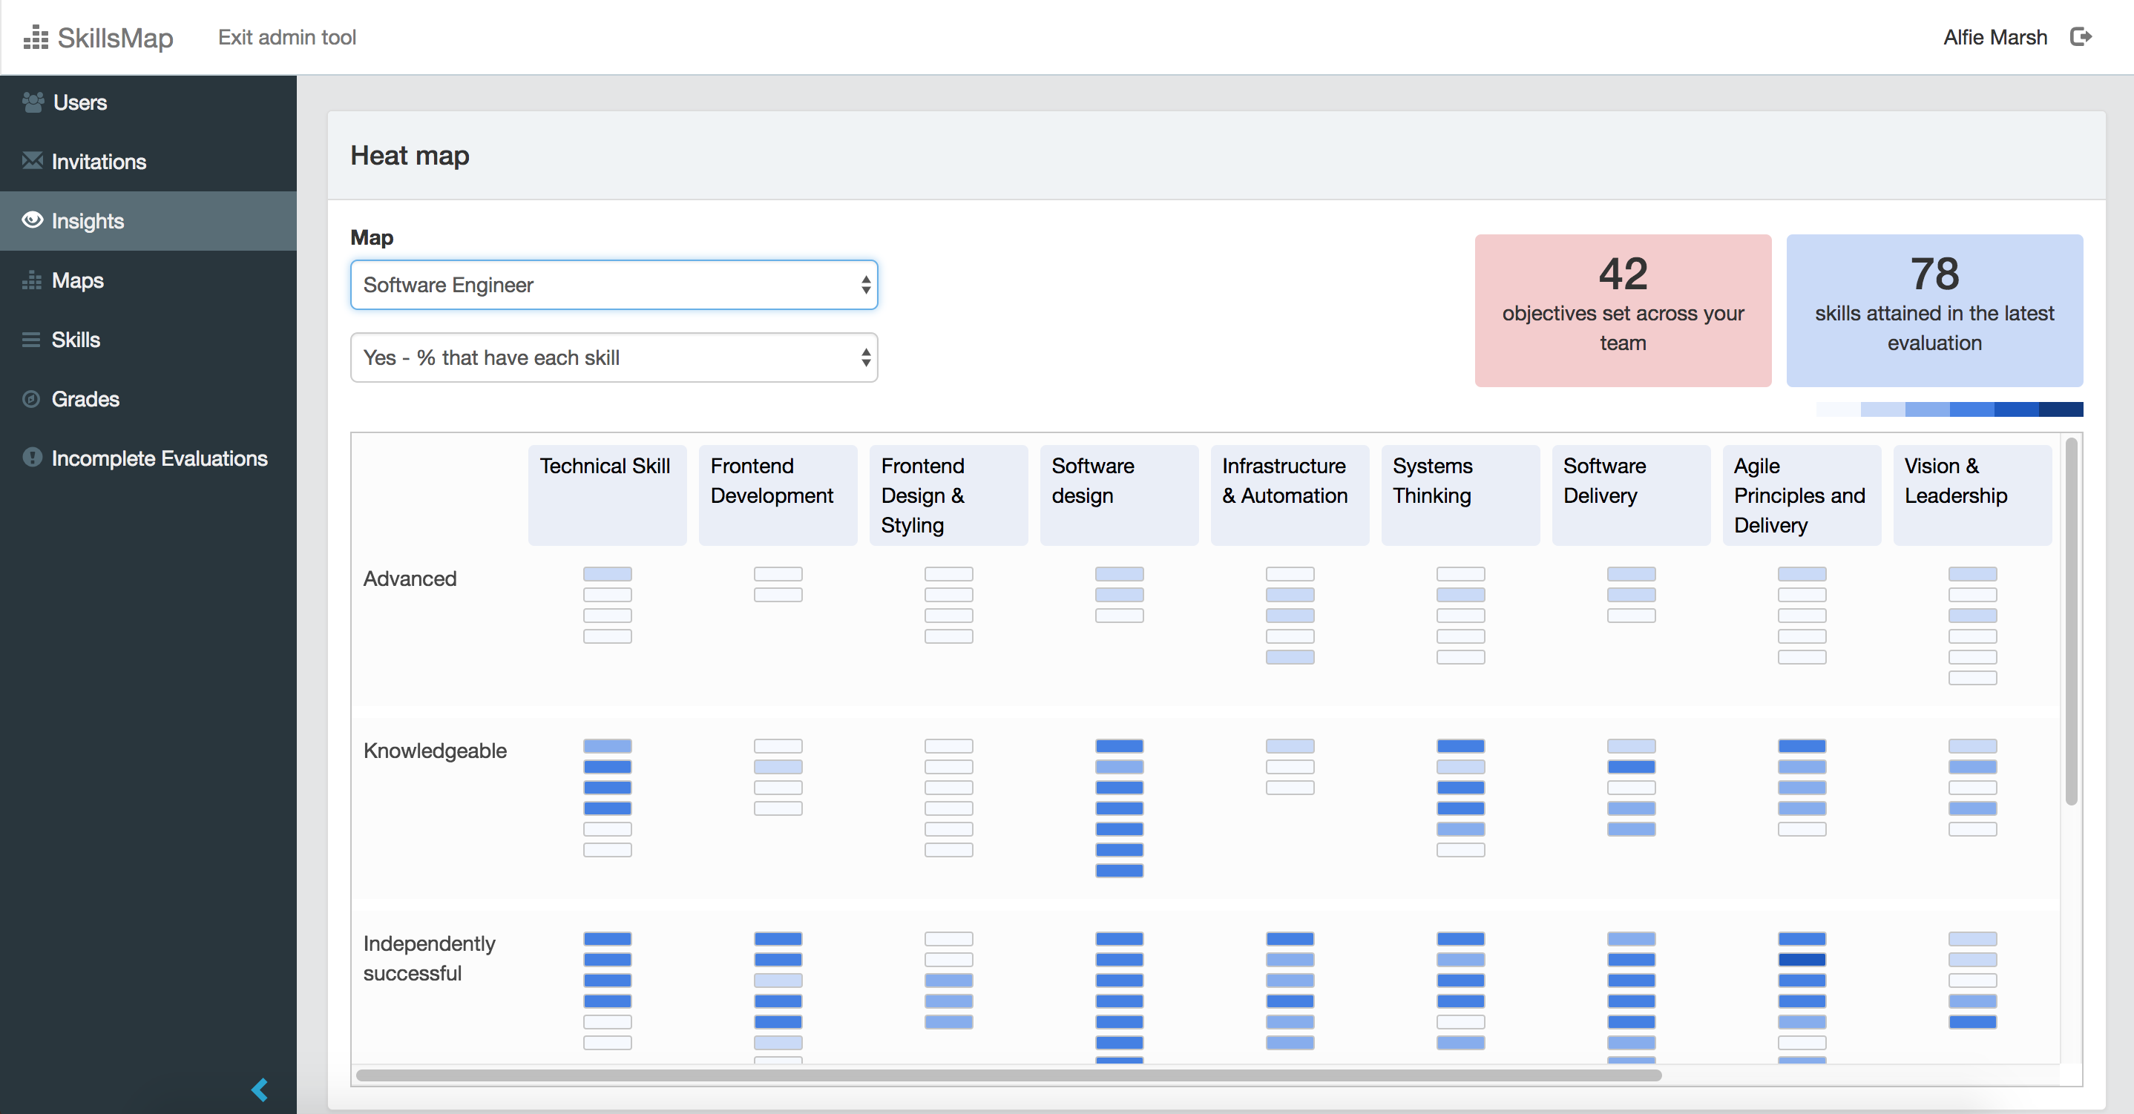Click the Alfie Marsh user name
The image size is (2134, 1114).
coord(1995,37)
